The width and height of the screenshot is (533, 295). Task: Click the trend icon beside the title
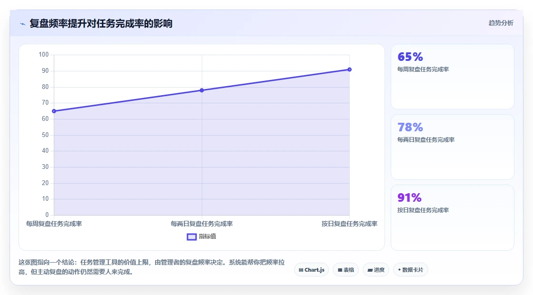pyautogui.click(x=23, y=24)
